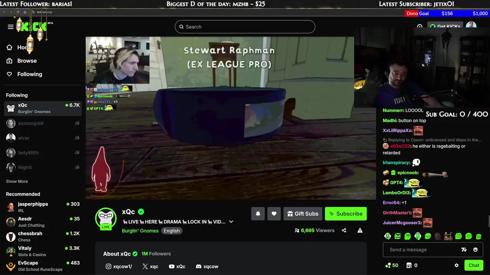490x275 pixels.
Task: Open offline Nighti channel
Action: 43,167
